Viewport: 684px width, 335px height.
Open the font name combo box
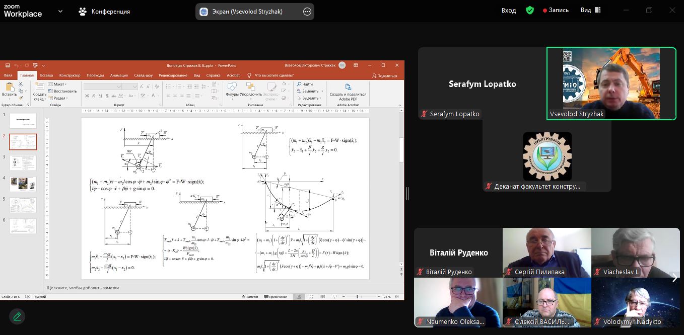103,87
